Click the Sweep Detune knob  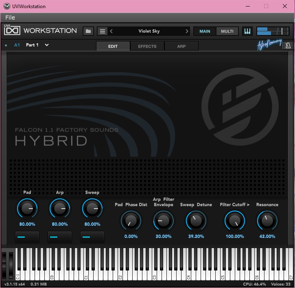click(x=196, y=221)
